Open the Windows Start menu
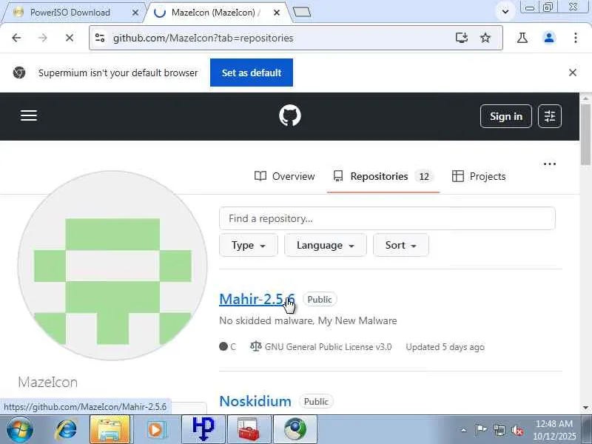Viewport: 592px width, 444px height. 19,430
